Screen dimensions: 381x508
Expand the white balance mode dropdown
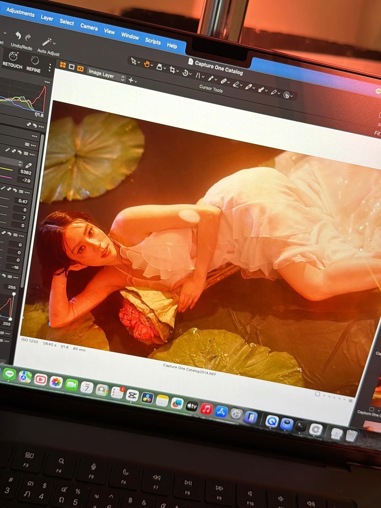20,163
